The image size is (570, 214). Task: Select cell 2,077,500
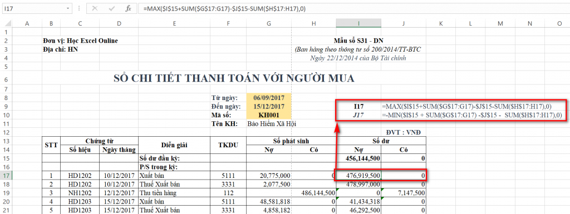click(269, 184)
